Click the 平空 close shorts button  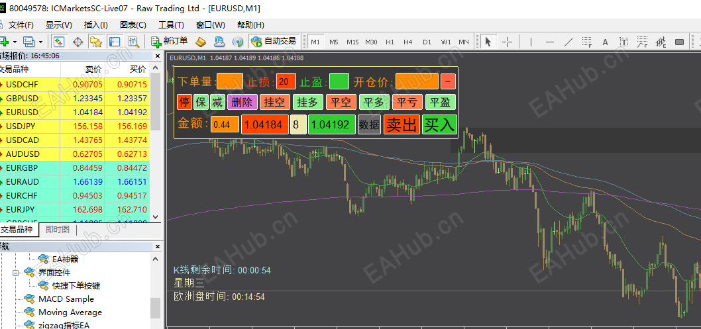coord(341,102)
